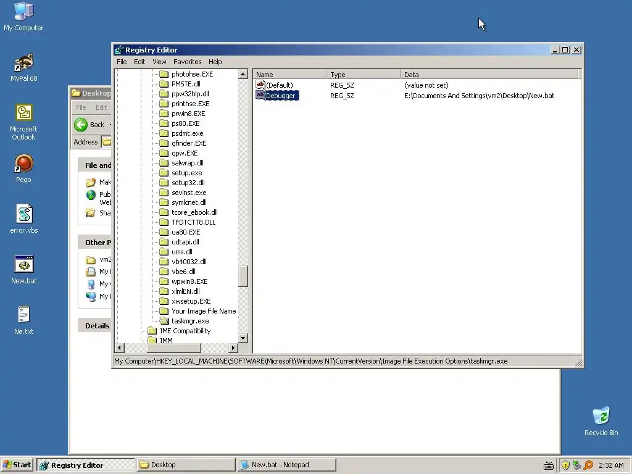Select error.vbs file on desktop
Image resolution: width=632 pixels, height=474 pixels.
(23, 219)
